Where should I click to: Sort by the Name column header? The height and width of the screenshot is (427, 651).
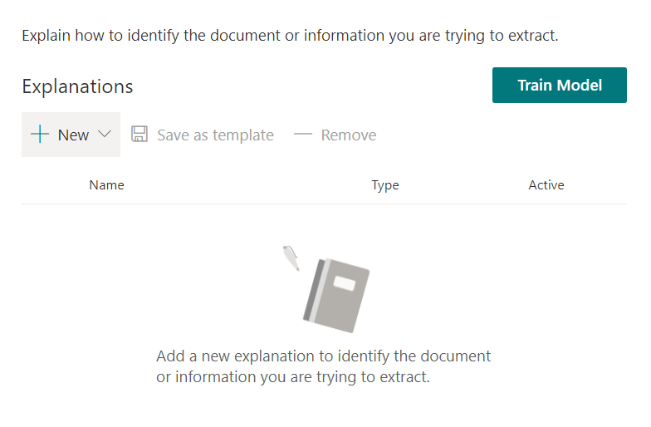pyautogui.click(x=106, y=185)
